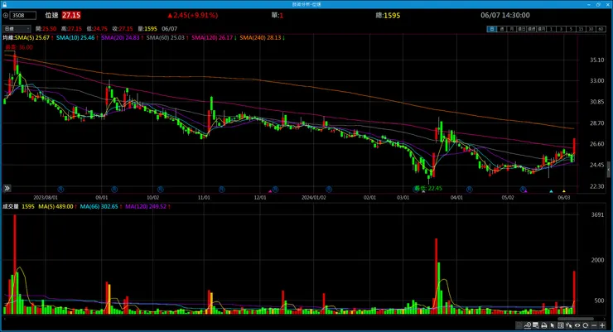This screenshot has width=613, height=332.
Task: Select the restored-daily (還日) period tab
Action: coord(522,29)
